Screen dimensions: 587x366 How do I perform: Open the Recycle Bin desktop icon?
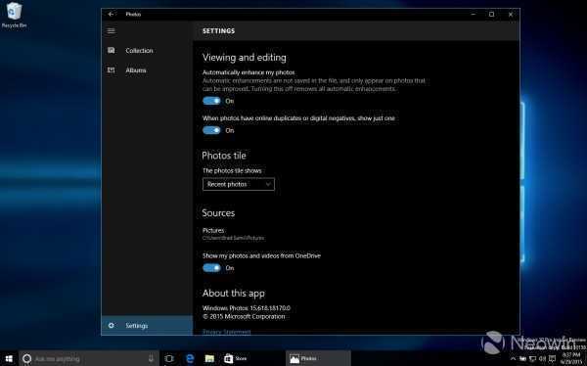[x=15, y=15]
